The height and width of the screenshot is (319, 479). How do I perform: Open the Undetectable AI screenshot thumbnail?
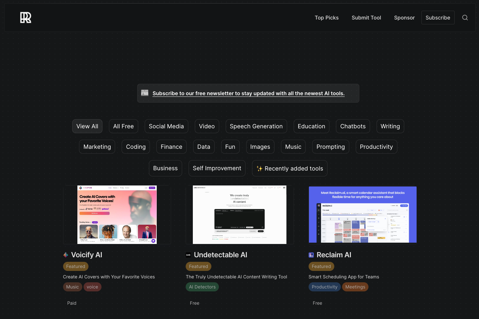point(240,215)
